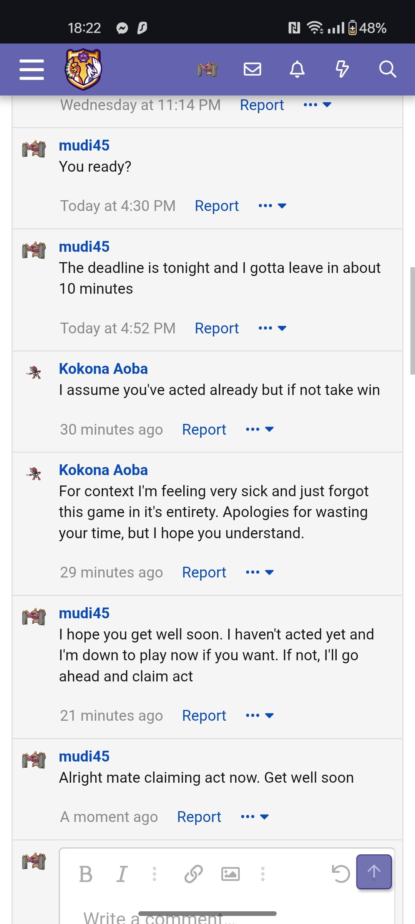Viewport: 415px width, 924px height.
Task: Open the user avatar in header
Action: click(x=207, y=69)
